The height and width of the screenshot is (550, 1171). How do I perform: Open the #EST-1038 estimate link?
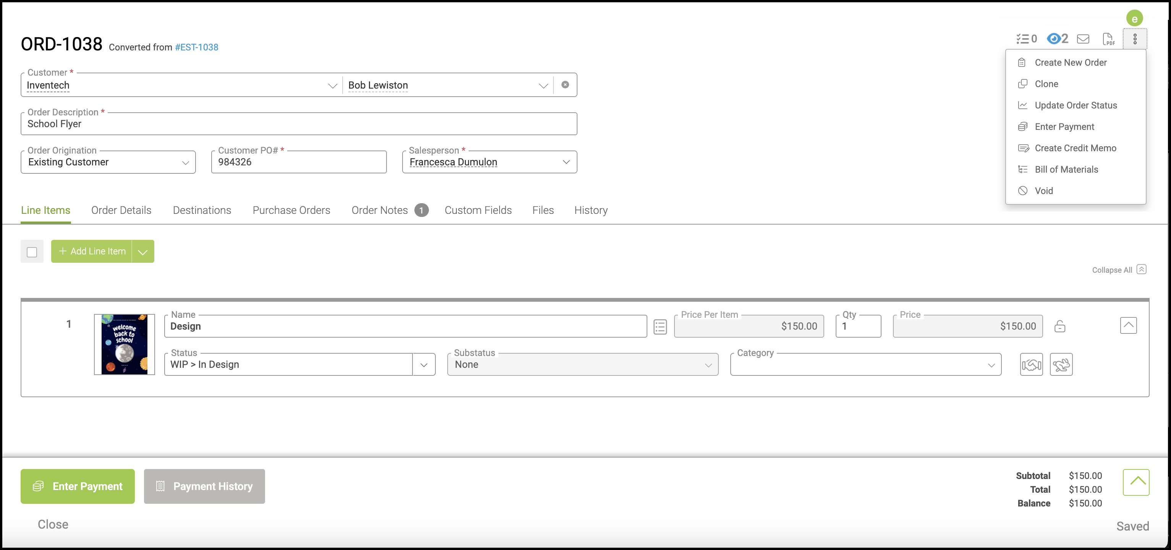(196, 47)
